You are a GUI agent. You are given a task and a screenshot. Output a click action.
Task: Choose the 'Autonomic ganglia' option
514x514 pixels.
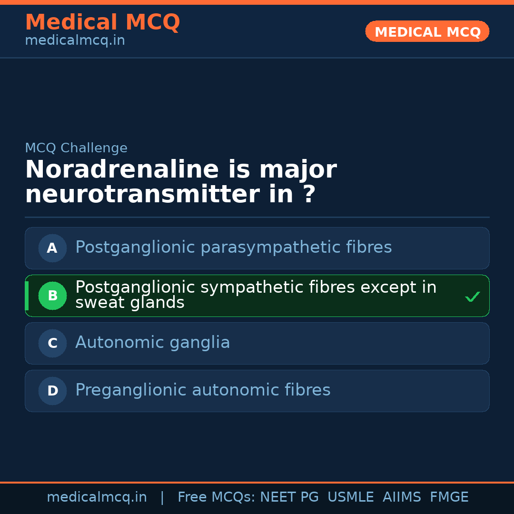pos(152,343)
